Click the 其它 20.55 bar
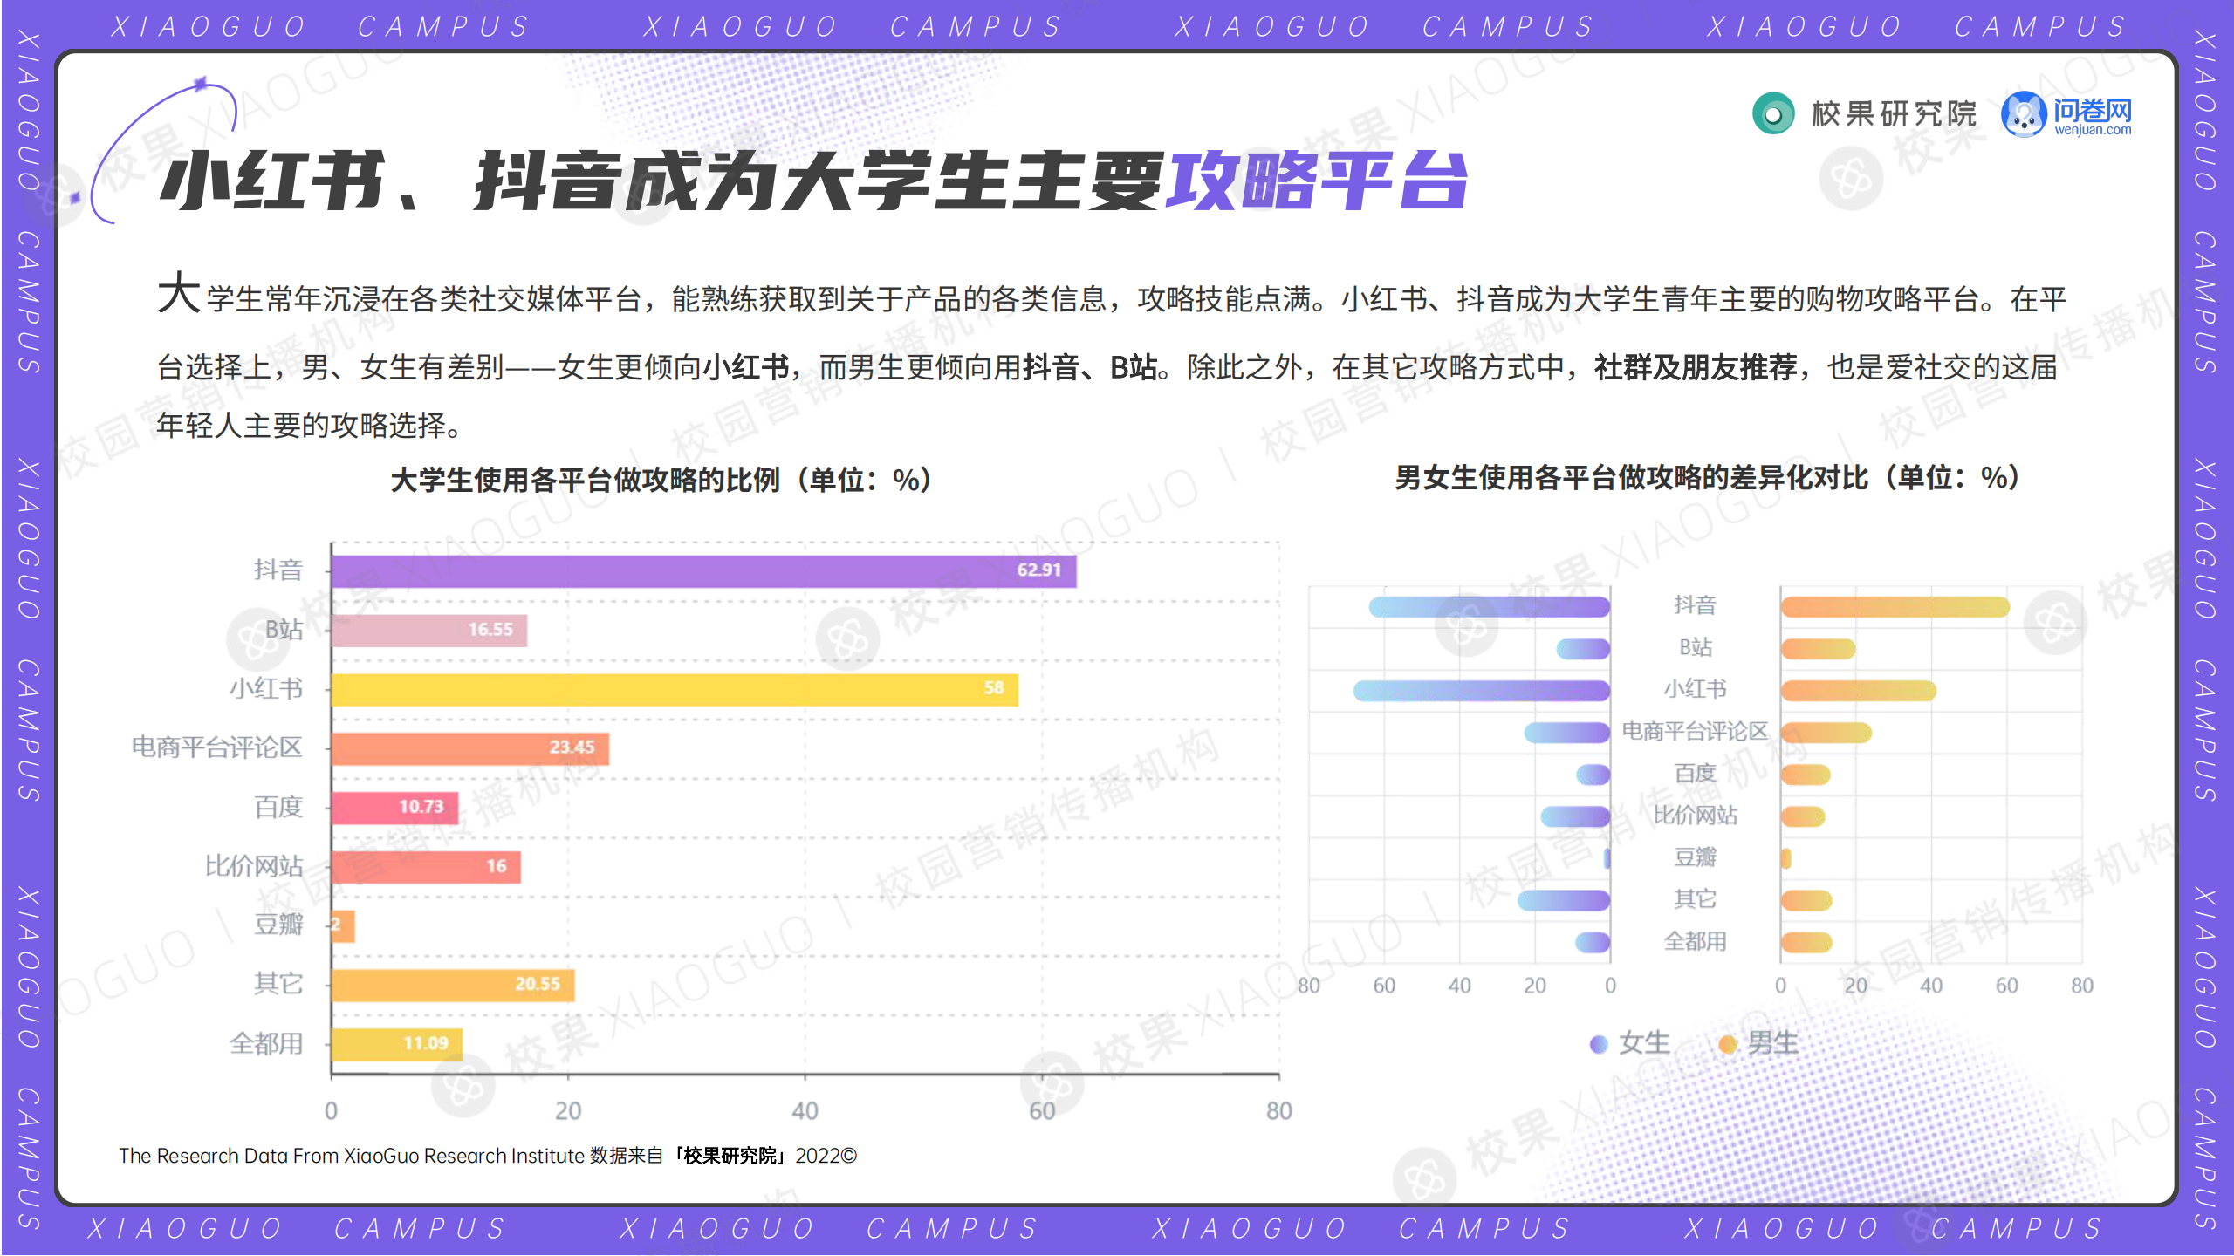Viewport: 2234px width, 1256px height. tap(452, 985)
